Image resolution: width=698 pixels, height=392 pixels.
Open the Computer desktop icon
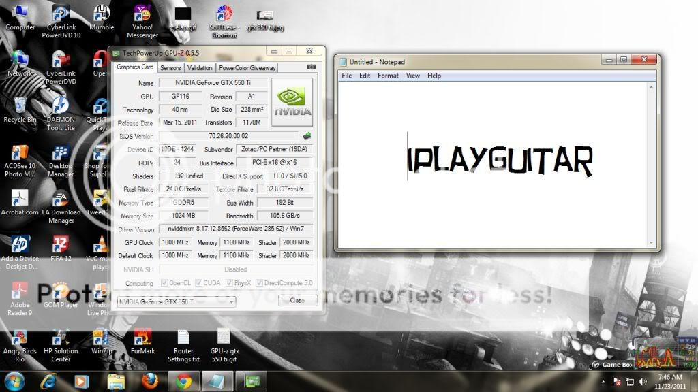pos(20,17)
